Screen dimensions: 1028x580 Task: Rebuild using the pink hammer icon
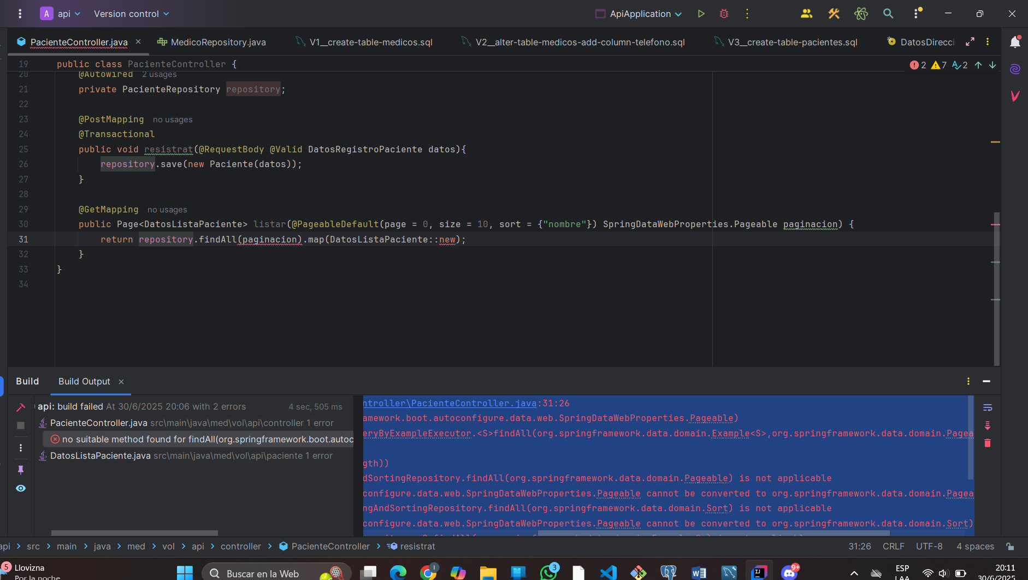[x=21, y=407]
